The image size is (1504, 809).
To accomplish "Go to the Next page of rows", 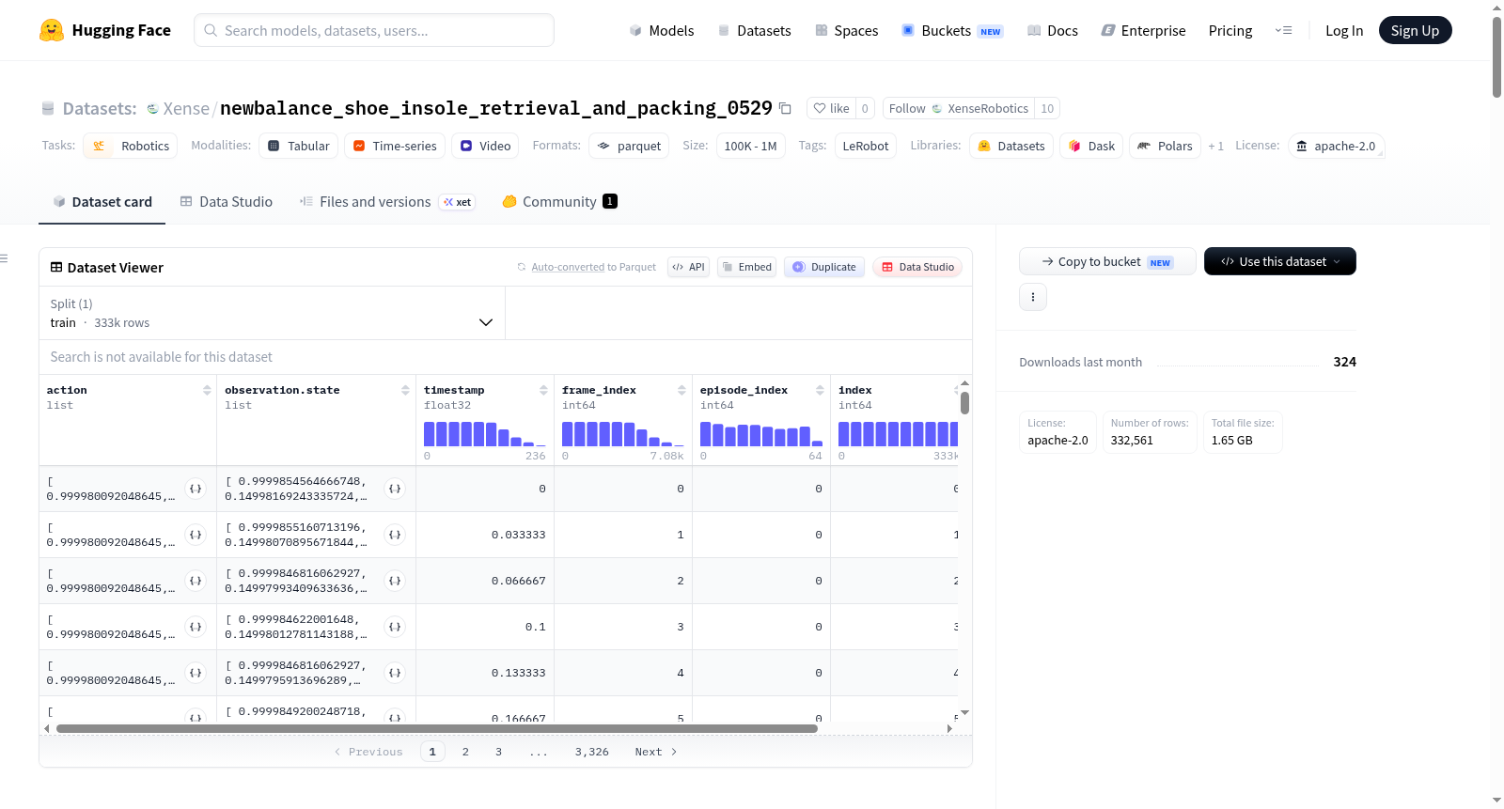I will [x=656, y=752].
